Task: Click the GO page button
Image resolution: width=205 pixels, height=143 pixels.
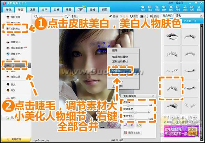Action: coord(195,117)
